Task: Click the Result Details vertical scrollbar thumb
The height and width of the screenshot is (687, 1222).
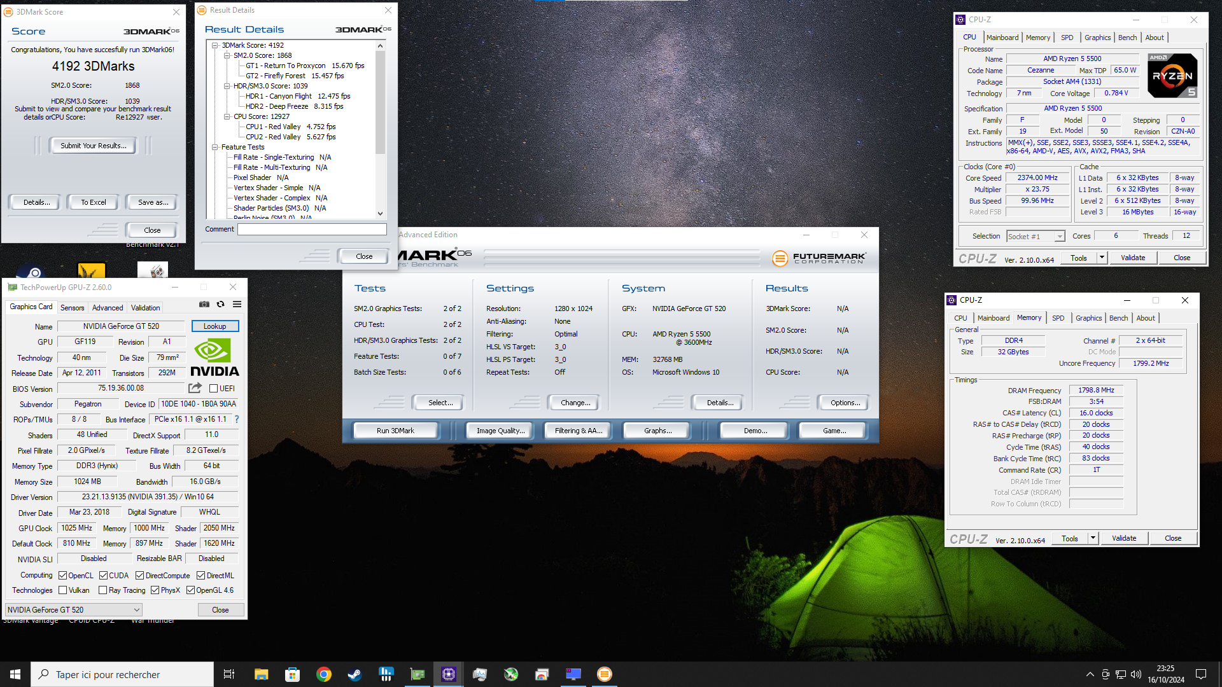Action: click(x=381, y=103)
